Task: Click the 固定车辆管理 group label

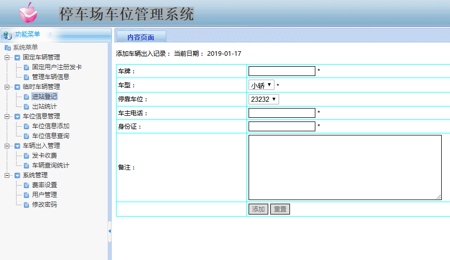Action: pyautogui.click(x=41, y=57)
